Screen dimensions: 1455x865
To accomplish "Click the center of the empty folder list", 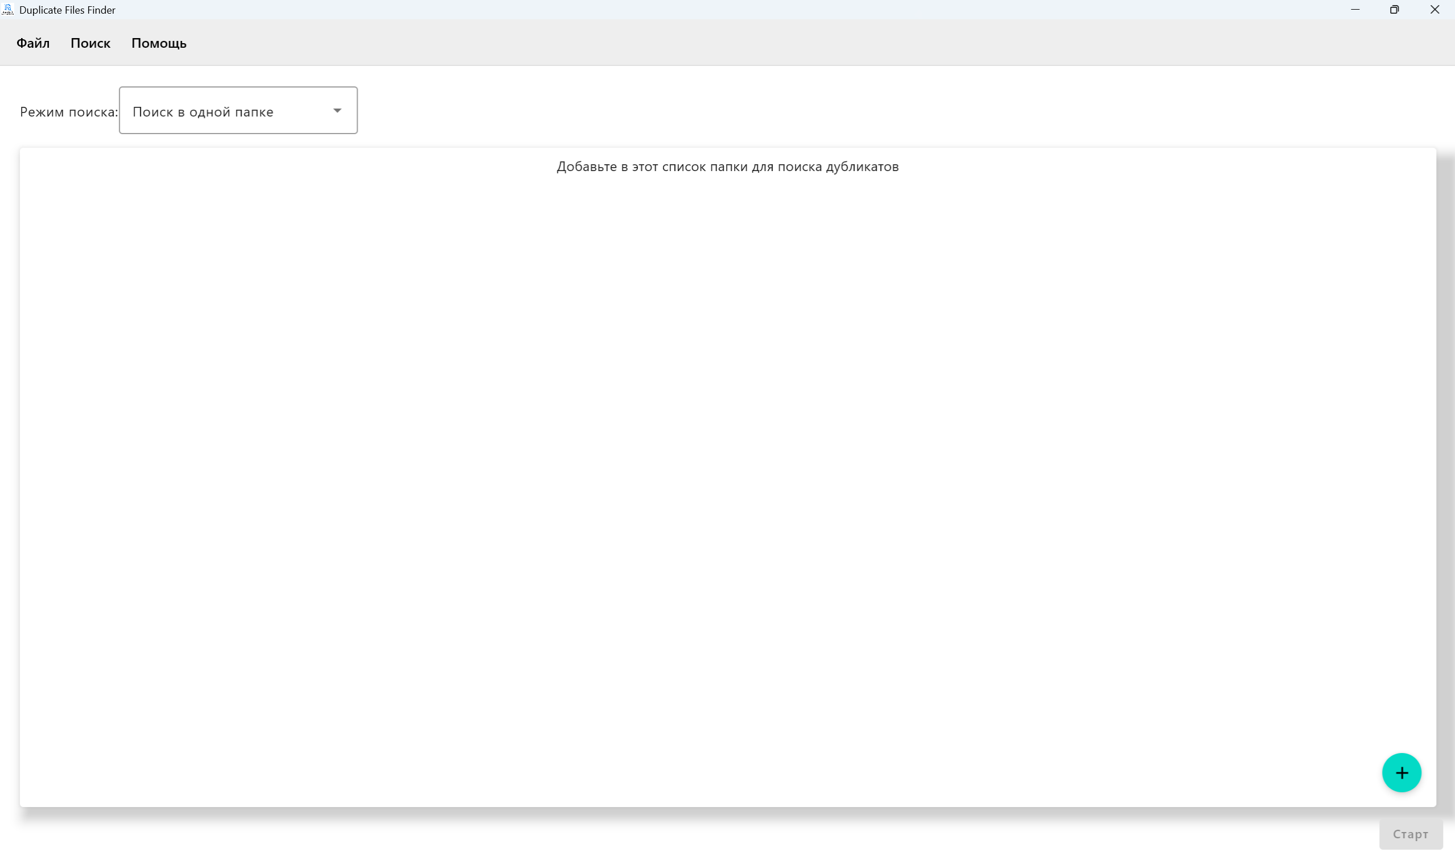I will (x=727, y=478).
